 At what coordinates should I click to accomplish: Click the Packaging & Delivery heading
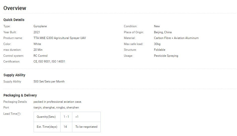click(x=20, y=95)
